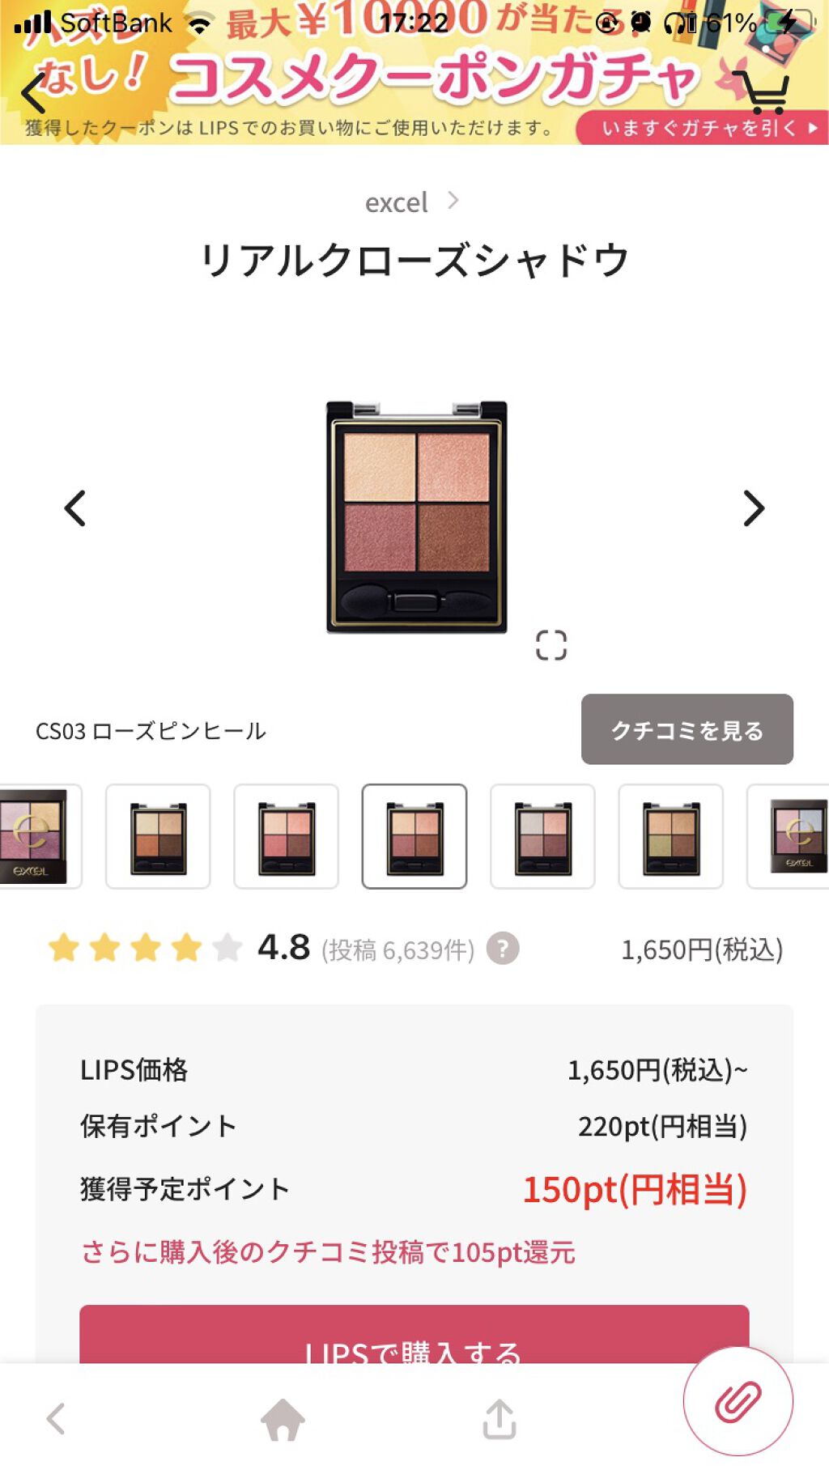Viewport: 829px width, 1474px height.
Task: Go back with the top-left arrow
Action: 33,93
